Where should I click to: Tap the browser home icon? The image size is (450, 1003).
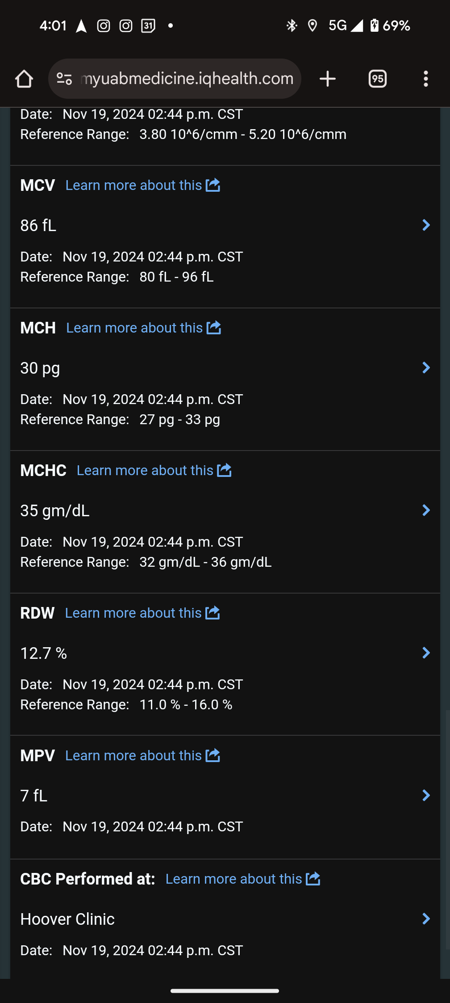point(24,79)
